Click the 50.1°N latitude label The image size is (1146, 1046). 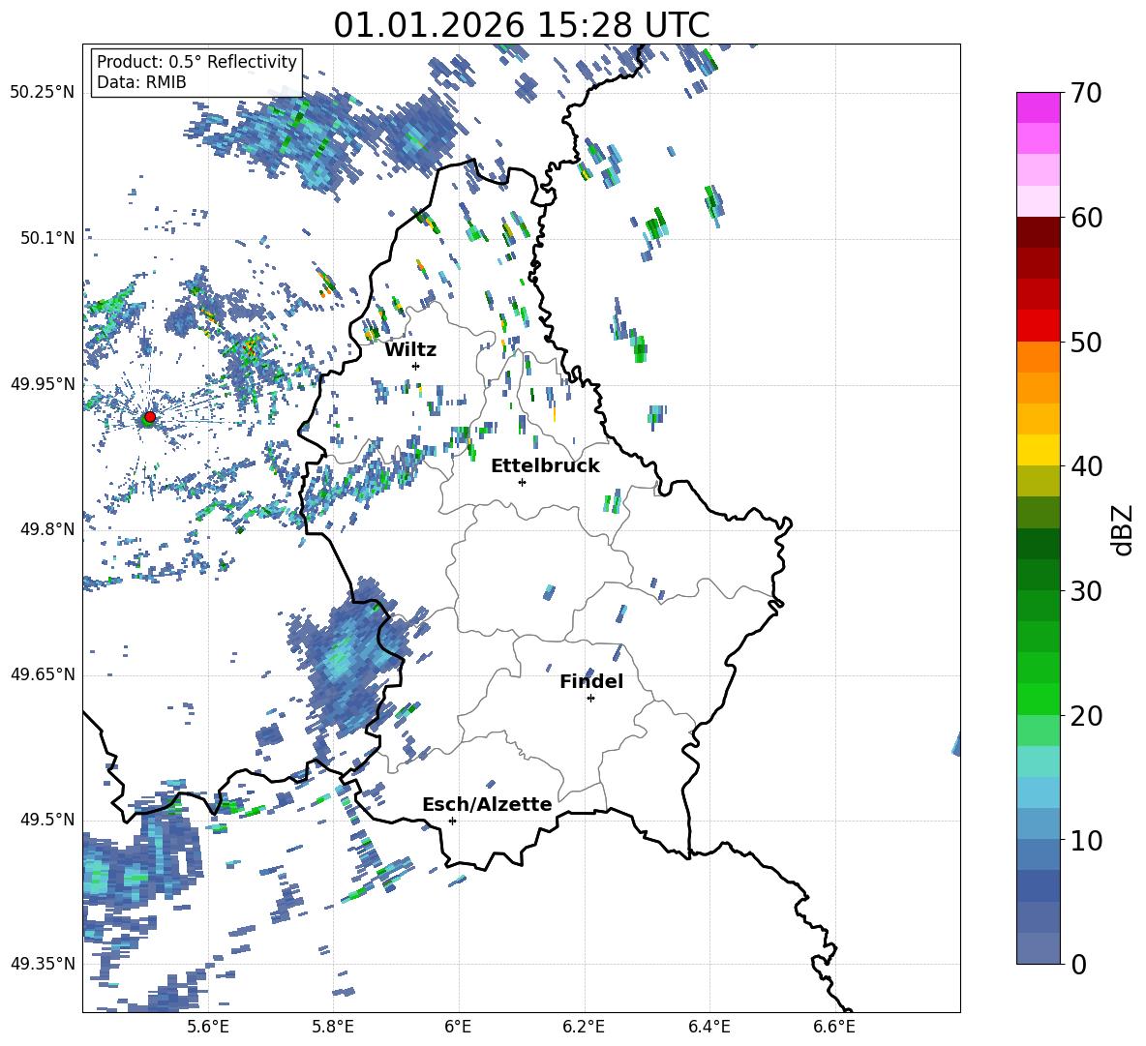[47, 239]
